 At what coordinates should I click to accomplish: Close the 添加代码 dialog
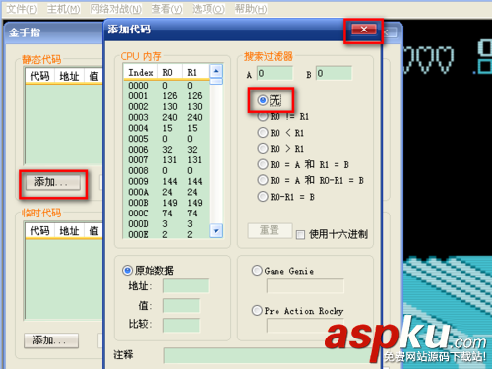[x=364, y=30]
